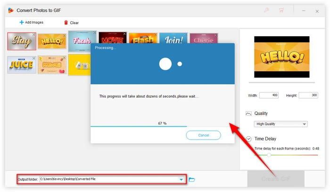This screenshot has width=330, height=192.
Task: Browse output folder with folder icon
Action: (192, 179)
